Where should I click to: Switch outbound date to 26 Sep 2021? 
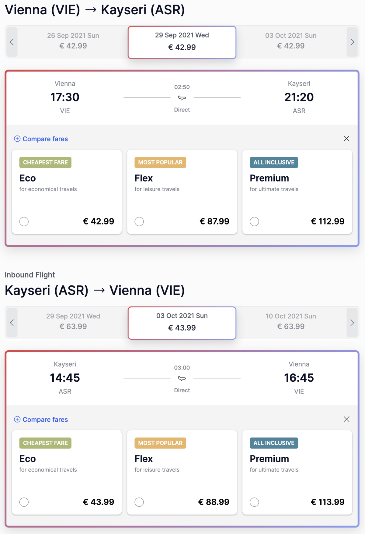[x=73, y=41]
